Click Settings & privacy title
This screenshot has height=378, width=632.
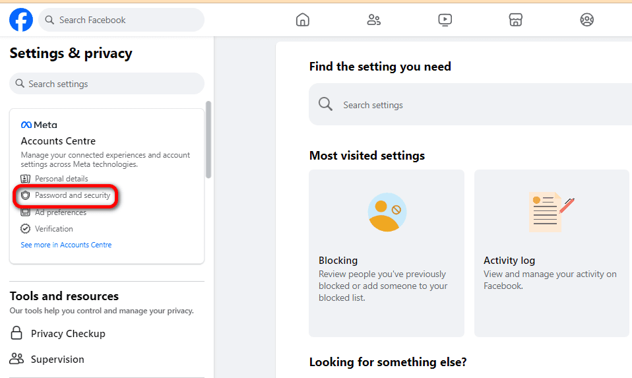coord(71,53)
